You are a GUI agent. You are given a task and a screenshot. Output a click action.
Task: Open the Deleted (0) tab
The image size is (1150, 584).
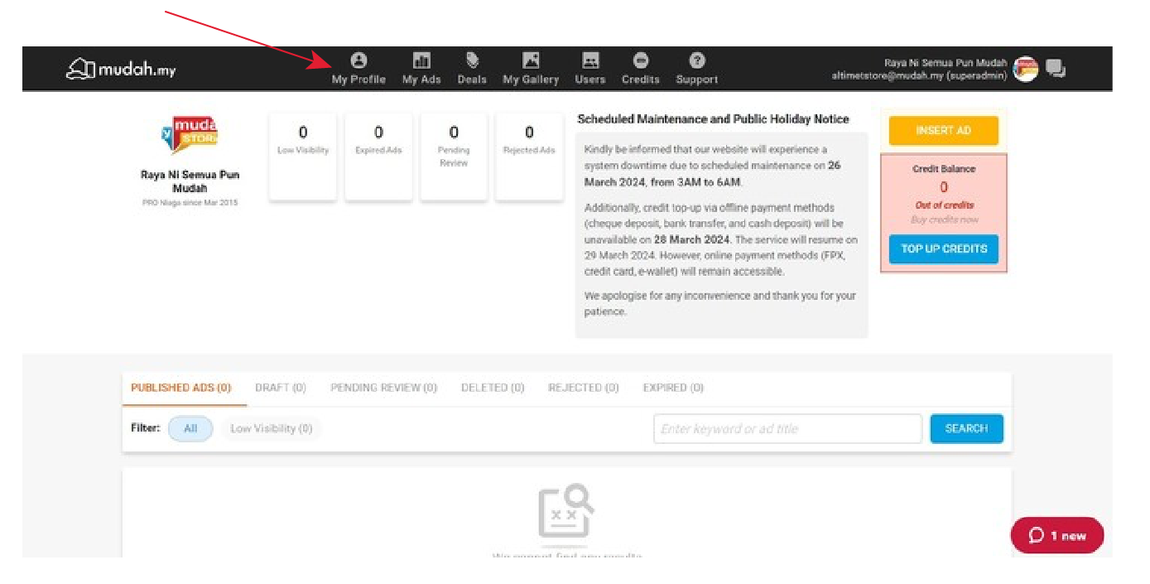tap(493, 388)
